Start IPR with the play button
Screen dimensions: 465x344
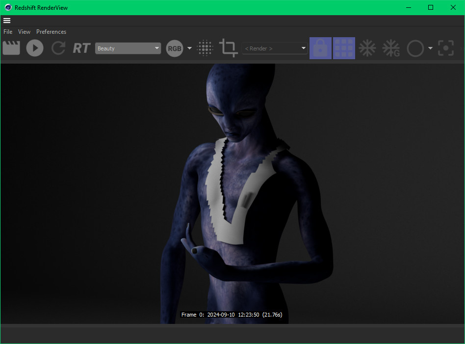35,48
